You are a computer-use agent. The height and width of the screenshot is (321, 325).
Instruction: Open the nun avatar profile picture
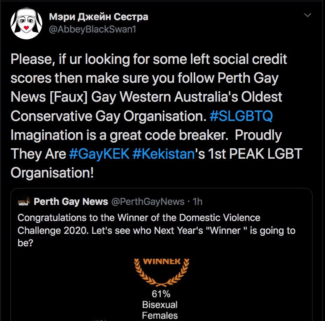[x=26, y=23]
